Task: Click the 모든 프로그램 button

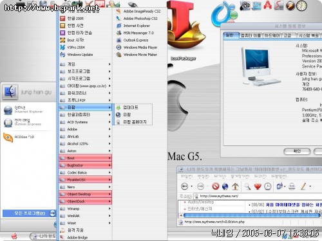Action: tap(29, 213)
